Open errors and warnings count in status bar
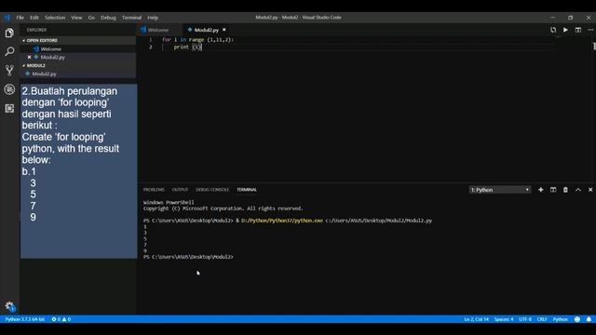 pos(61,319)
